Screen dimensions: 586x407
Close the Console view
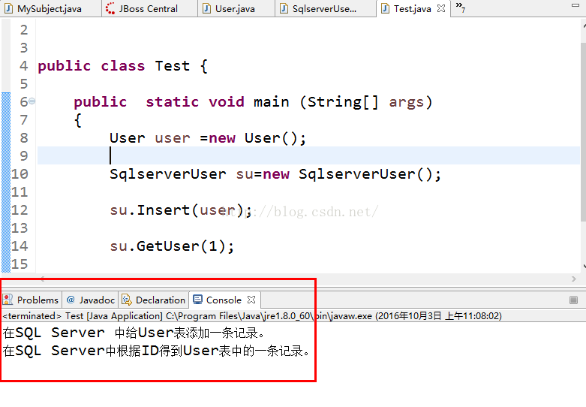coord(251,300)
